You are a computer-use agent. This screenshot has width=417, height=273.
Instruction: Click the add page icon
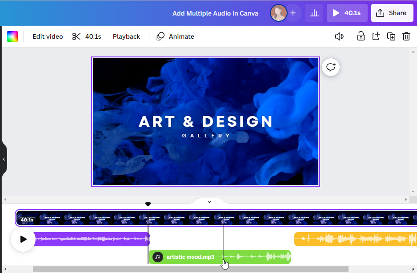coord(376,36)
